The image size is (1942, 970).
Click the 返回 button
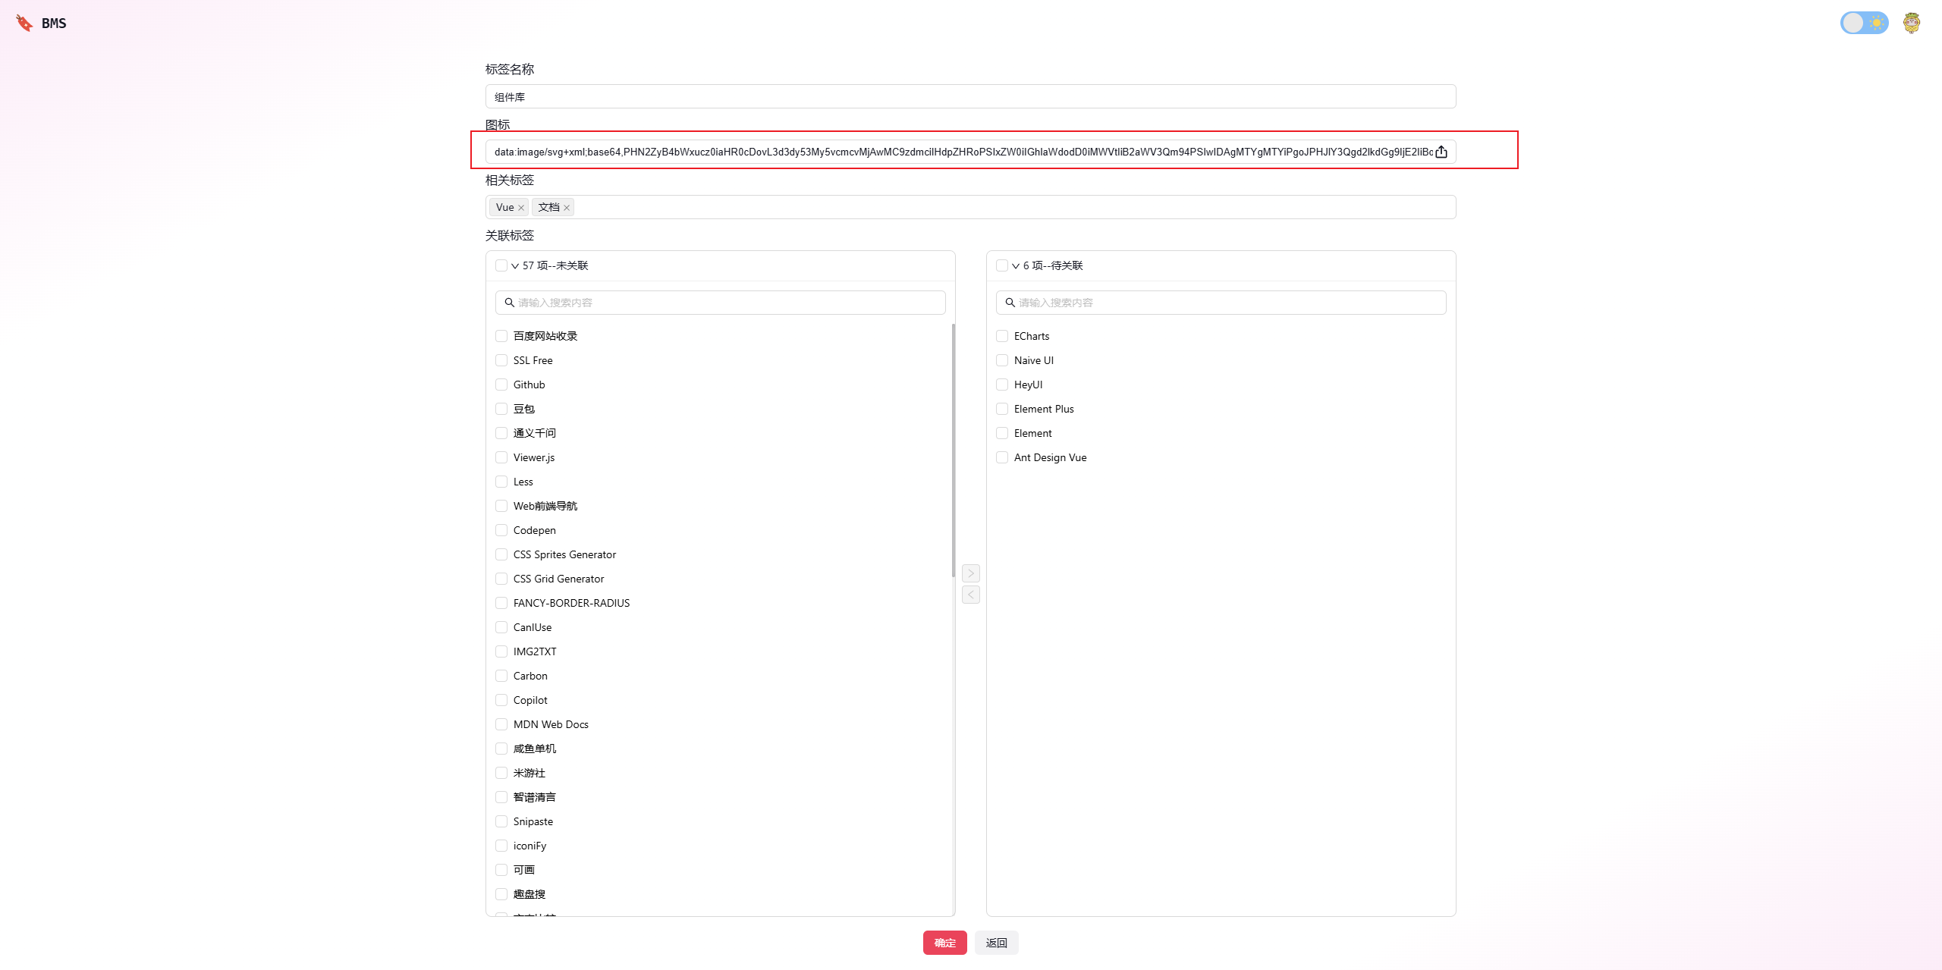[996, 943]
